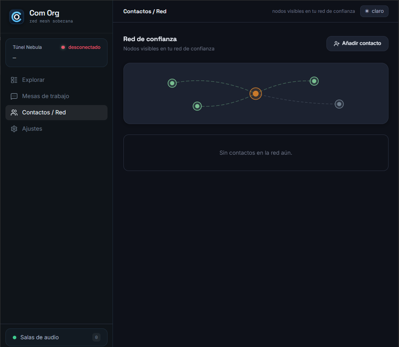The width and height of the screenshot is (399, 347).
Task: Click the green dot beside Salas de audio
Action: [x=14, y=337]
